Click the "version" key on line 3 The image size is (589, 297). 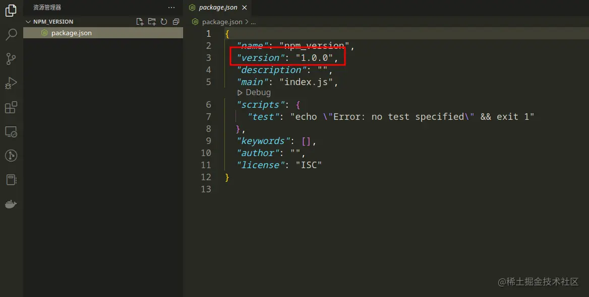coord(261,58)
